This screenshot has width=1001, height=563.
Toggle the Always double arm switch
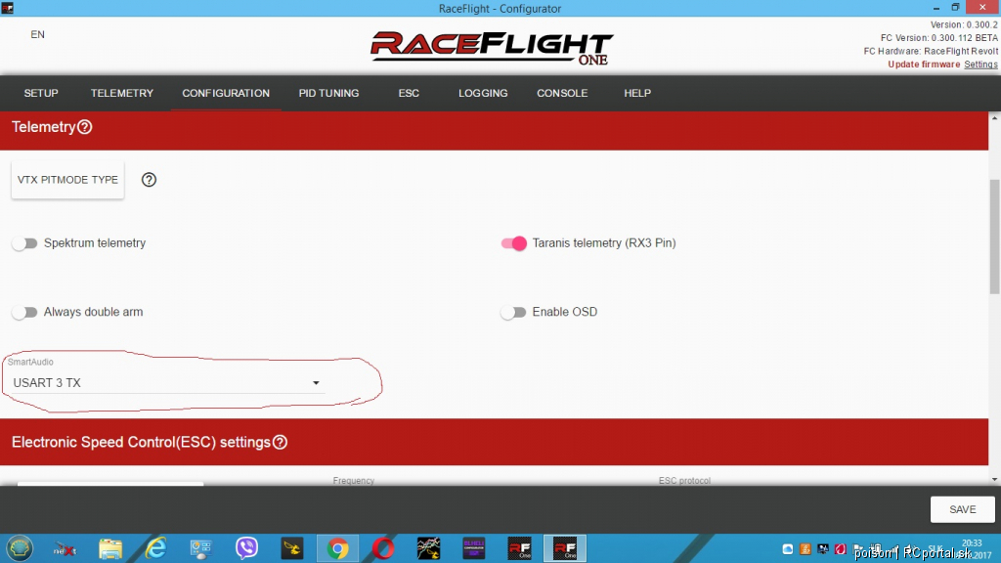24,312
